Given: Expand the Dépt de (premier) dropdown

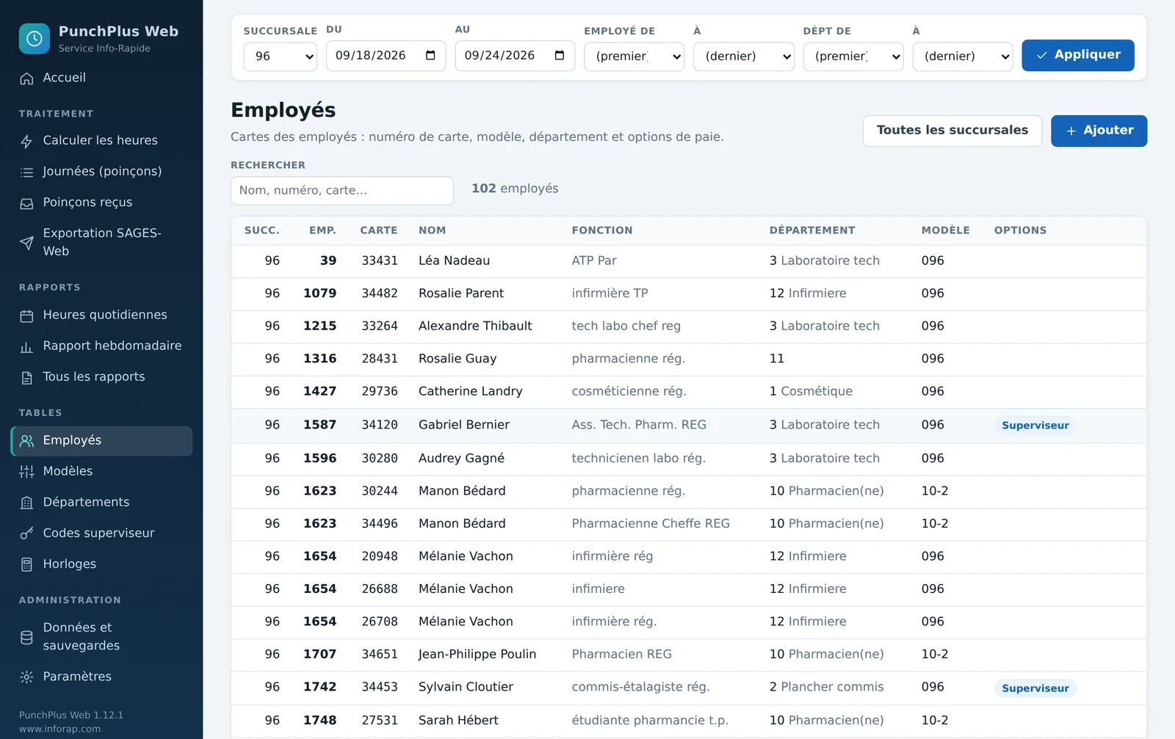Looking at the screenshot, I should tap(853, 57).
